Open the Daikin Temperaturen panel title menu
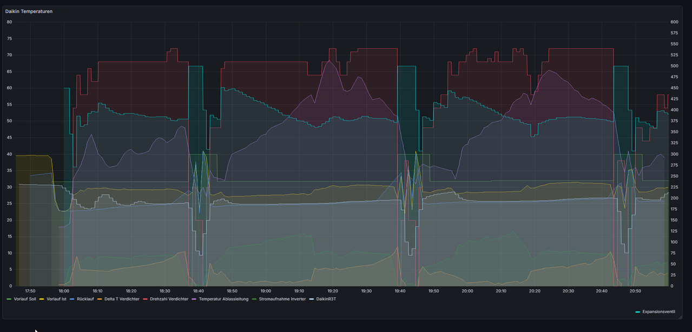Image resolution: width=692 pixels, height=332 pixels. tap(29, 11)
